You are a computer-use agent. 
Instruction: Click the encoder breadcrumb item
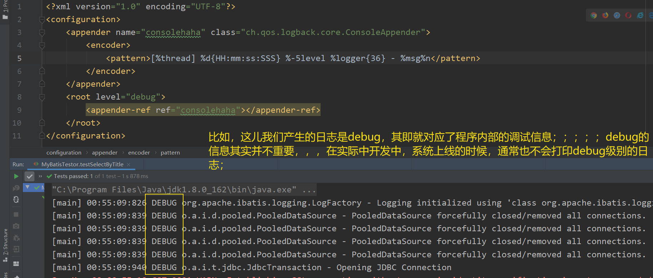click(x=139, y=153)
